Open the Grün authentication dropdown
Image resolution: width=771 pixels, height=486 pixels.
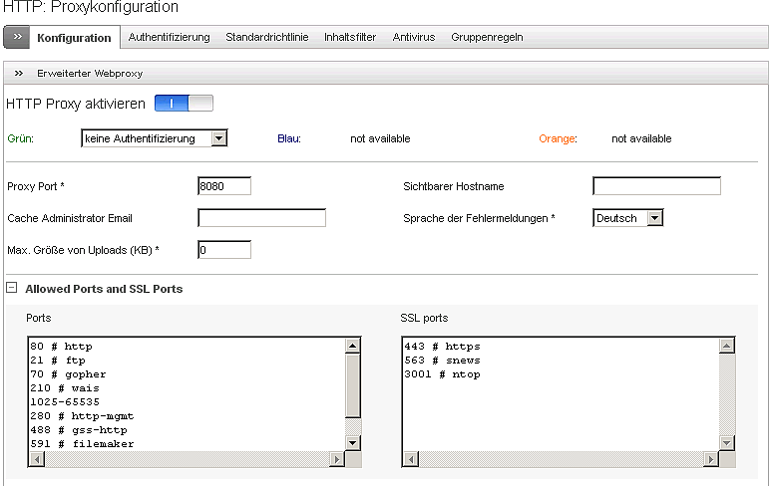coord(219,138)
